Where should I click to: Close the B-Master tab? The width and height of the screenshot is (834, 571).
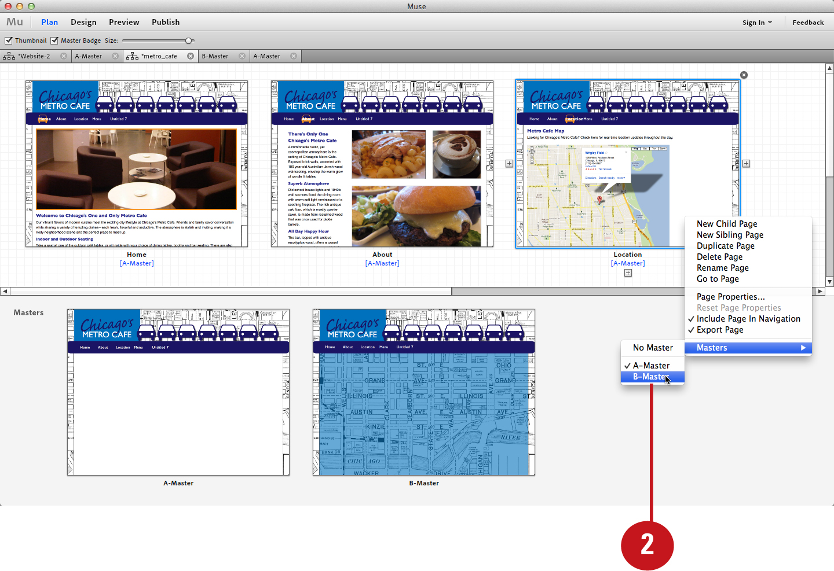coord(242,56)
